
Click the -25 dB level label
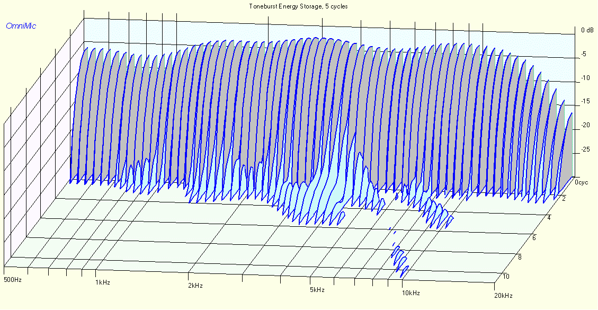point(585,149)
